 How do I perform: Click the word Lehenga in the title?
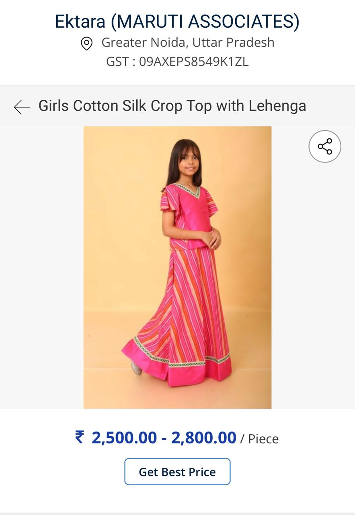[277, 106]
